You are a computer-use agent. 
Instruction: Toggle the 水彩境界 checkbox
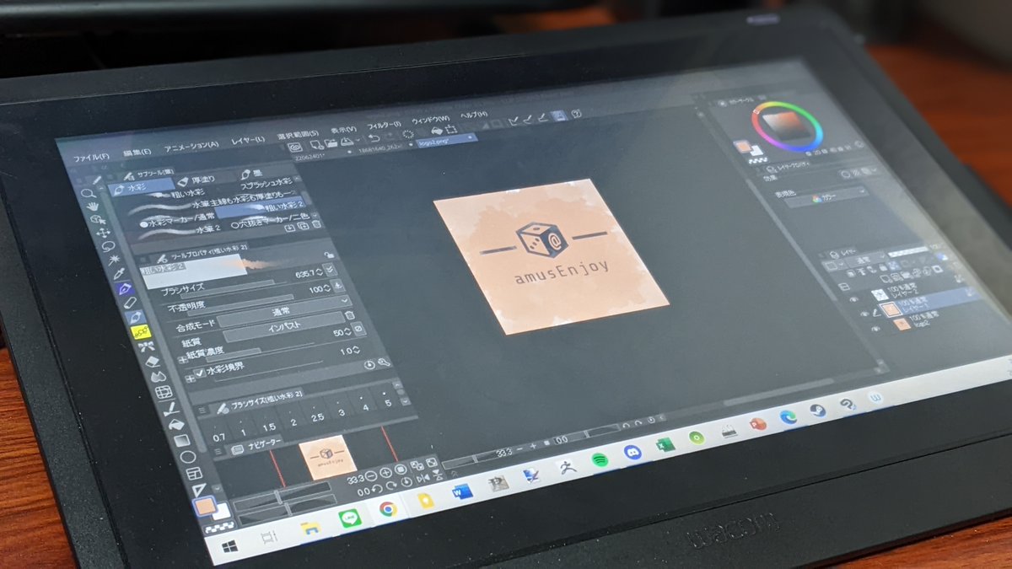click(x=200, y=372)
